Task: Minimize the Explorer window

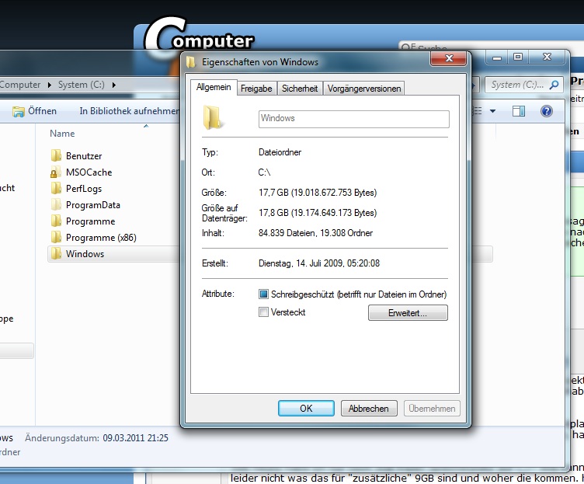Action: coord(497,57)
